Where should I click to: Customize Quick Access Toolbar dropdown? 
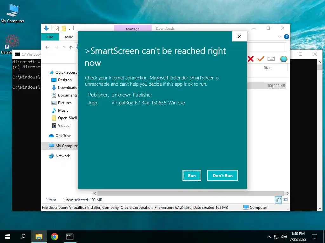pyautogui.click(x=70, y=29)
